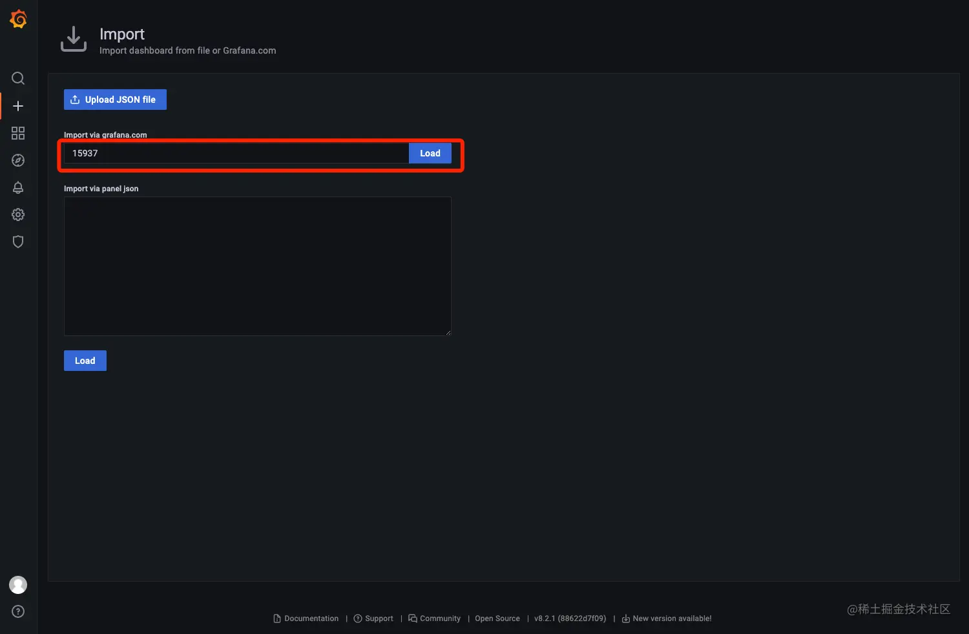
Task: Click inside the Import via panel json textarea
Action: 257,266
